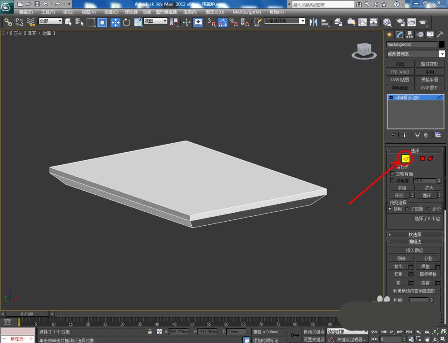Toggle the Percent Snap icon
The image size is (448, 343).
tap(233, 22)
